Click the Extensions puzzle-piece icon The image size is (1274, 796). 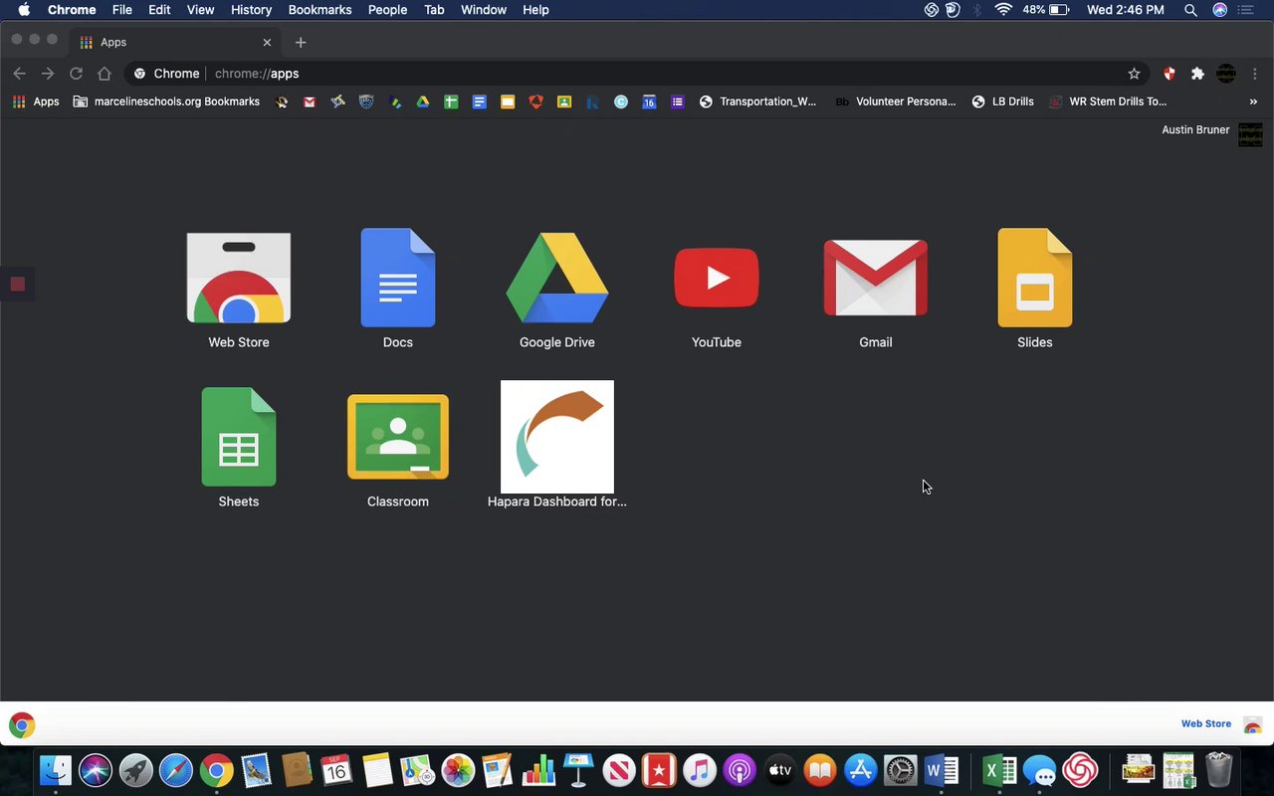coord(1197,74)
